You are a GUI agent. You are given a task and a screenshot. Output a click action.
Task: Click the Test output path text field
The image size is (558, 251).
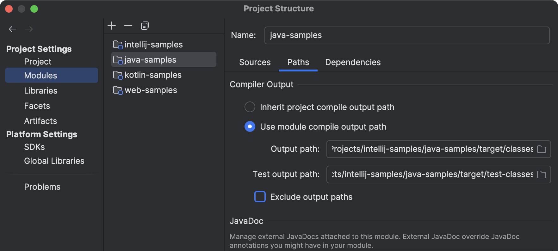click(432, 174)
